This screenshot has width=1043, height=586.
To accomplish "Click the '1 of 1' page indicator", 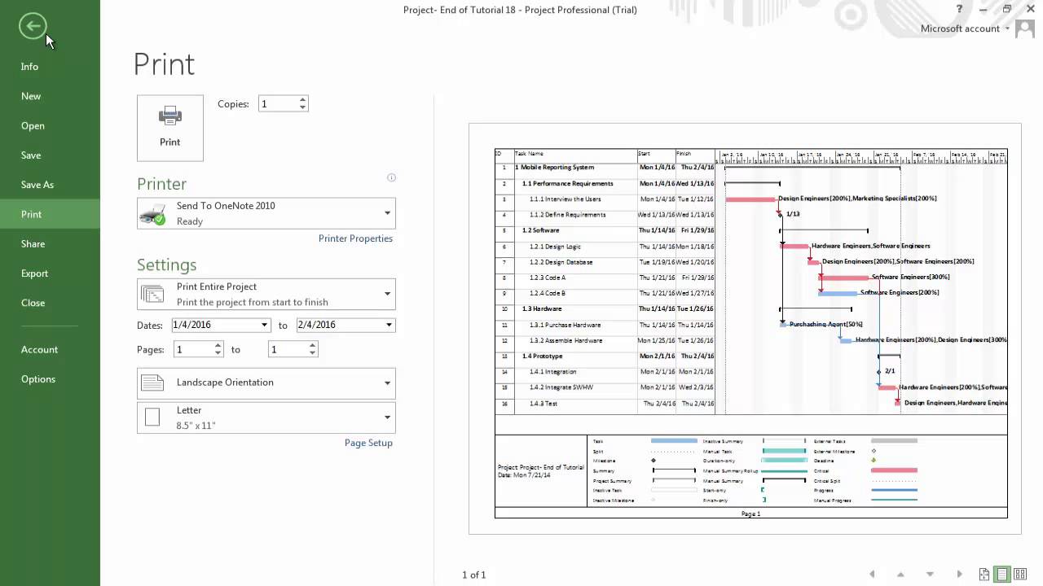I will pos(473,575).
